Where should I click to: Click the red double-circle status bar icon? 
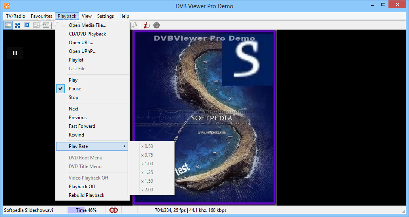(113, 210)
